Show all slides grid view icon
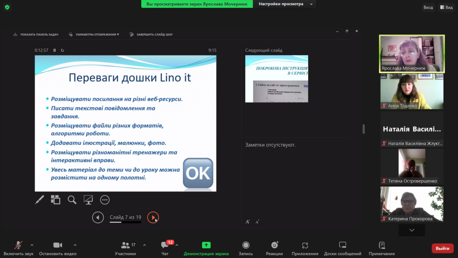This screenshot has width=458, height=258. coord(55,200)
